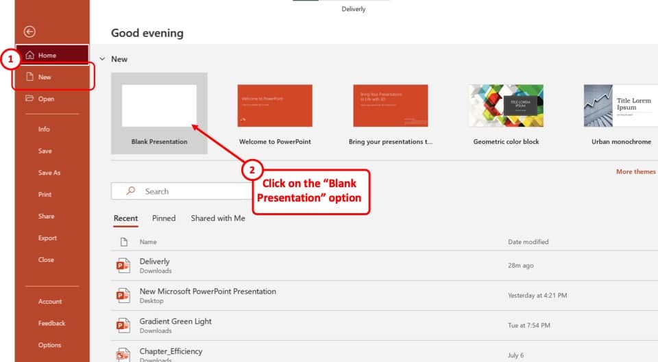Click 'Yesterday at 4:21 PM' date entry
658x362 pixels.
(x=537, y=295)
